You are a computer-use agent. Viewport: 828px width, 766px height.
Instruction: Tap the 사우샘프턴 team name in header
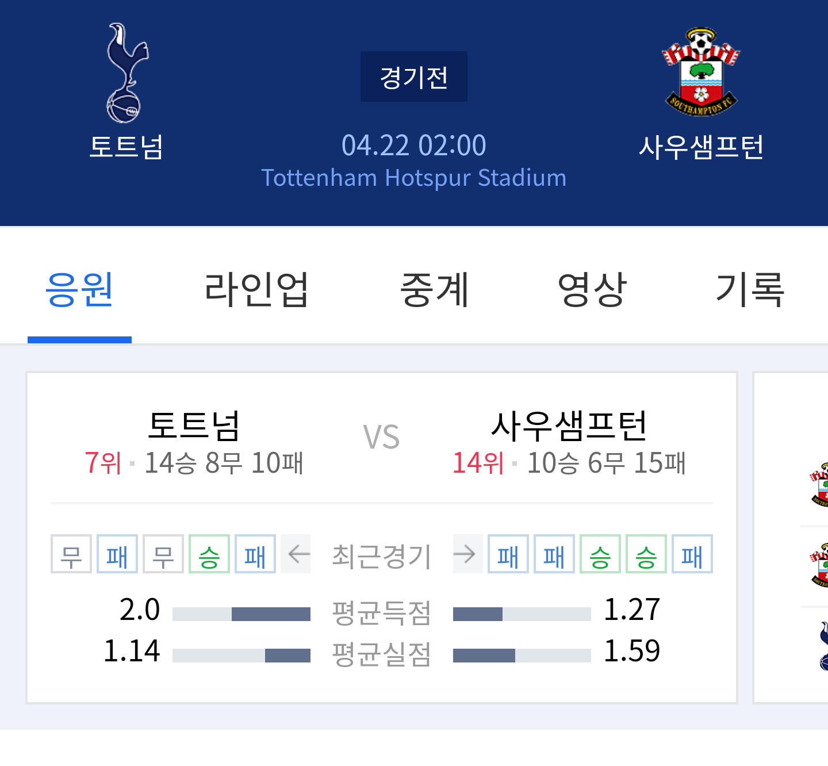(x=701, y=147)
